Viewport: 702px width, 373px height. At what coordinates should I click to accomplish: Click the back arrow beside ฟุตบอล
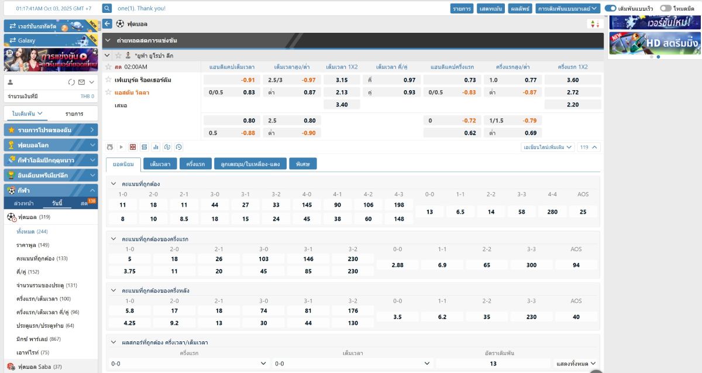107,24
